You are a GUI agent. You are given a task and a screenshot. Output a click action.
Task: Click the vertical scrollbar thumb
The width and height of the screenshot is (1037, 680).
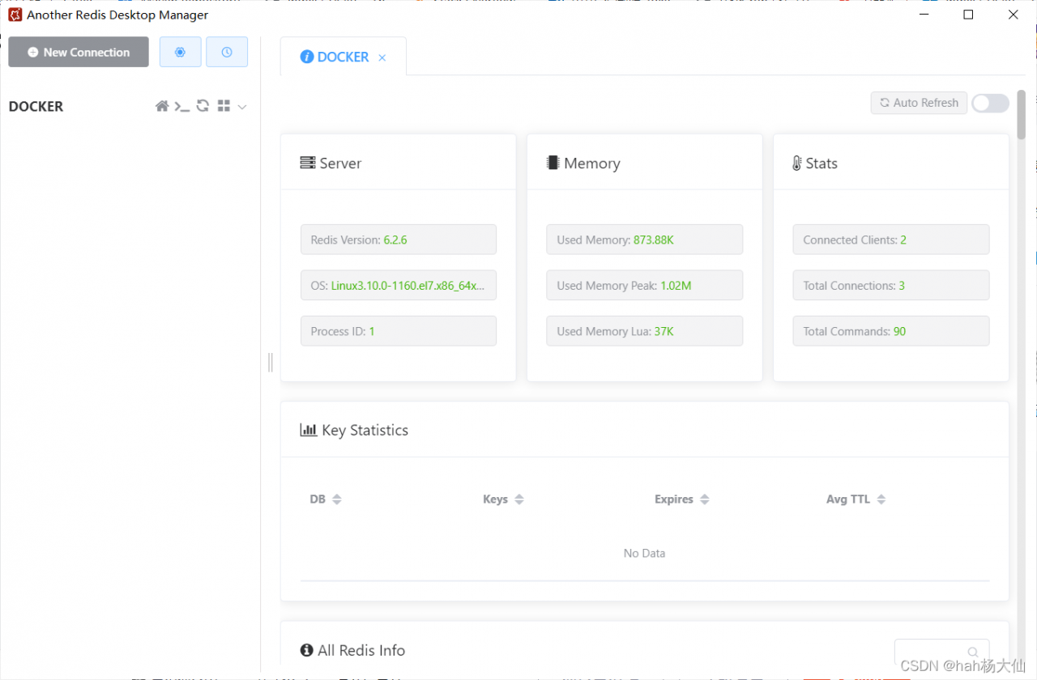pyautogui.click(x=1021, y=115)
